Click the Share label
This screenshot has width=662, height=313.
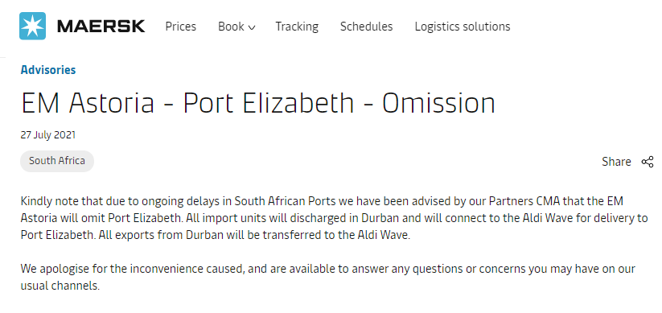pyautogui.click(x=616, y=162)
